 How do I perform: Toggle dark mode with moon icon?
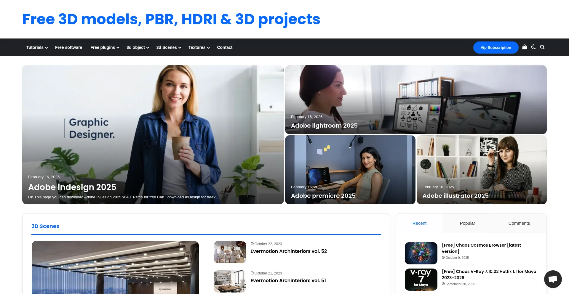533,47
